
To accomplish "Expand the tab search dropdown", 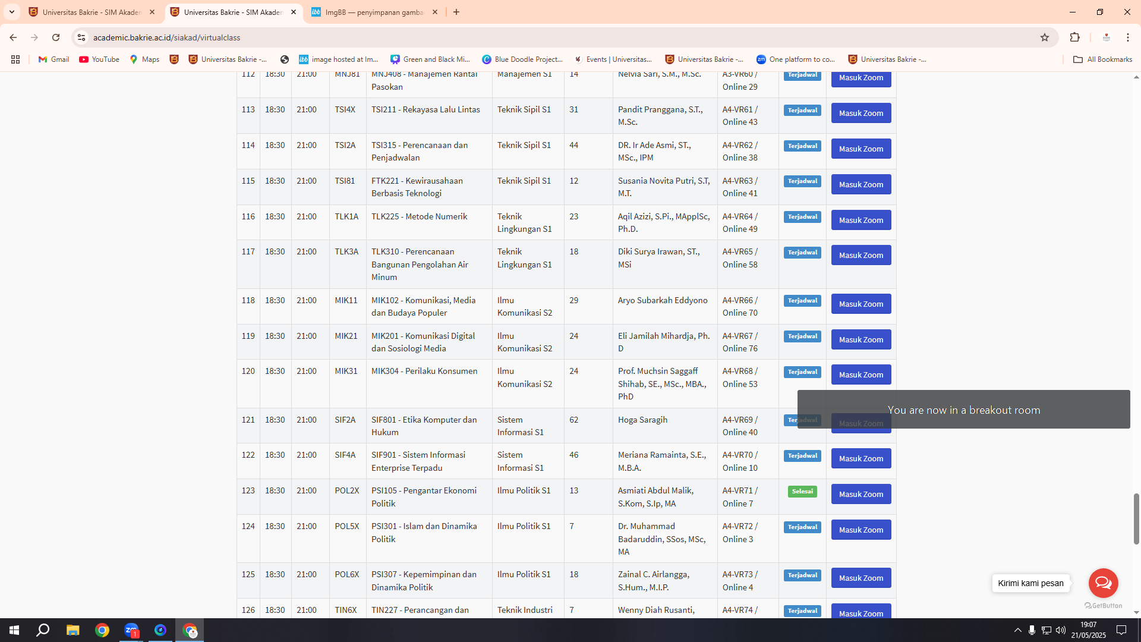I will point(12,12).
